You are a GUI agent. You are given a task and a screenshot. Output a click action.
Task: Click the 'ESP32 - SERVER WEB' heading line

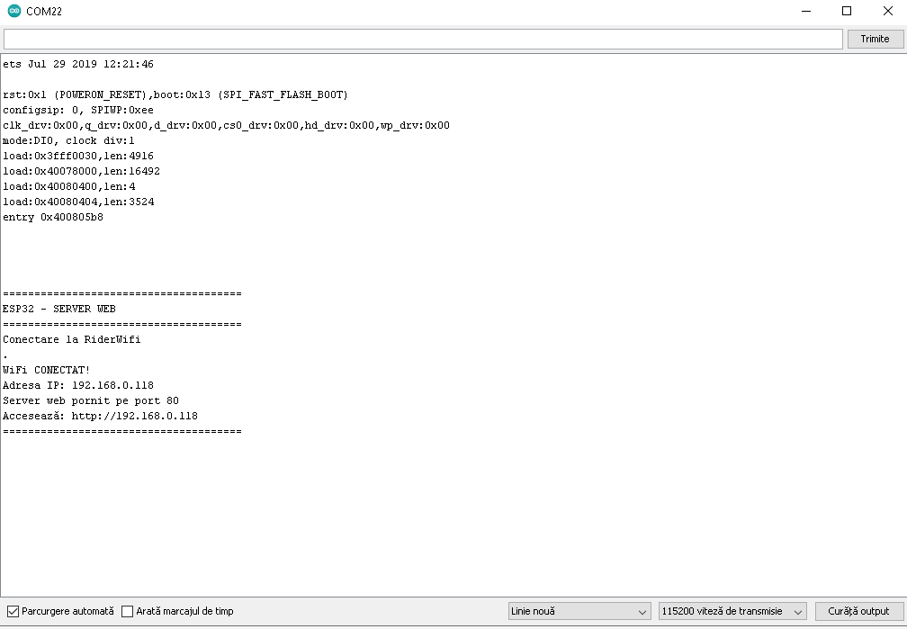click(58, 309)
